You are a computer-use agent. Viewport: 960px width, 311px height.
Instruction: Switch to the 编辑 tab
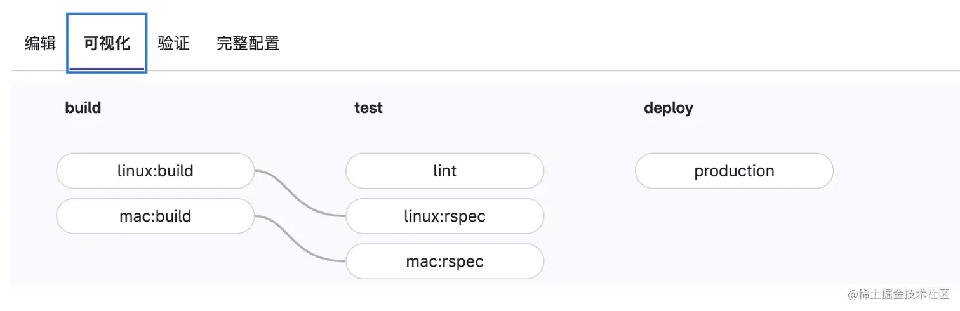pyautogui.click(x=40, y=43)
